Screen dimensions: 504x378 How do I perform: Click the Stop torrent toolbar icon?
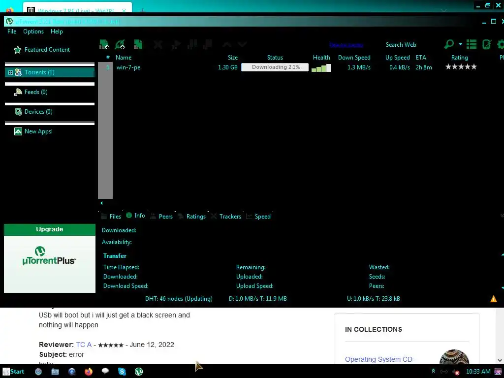click(207, 44)
